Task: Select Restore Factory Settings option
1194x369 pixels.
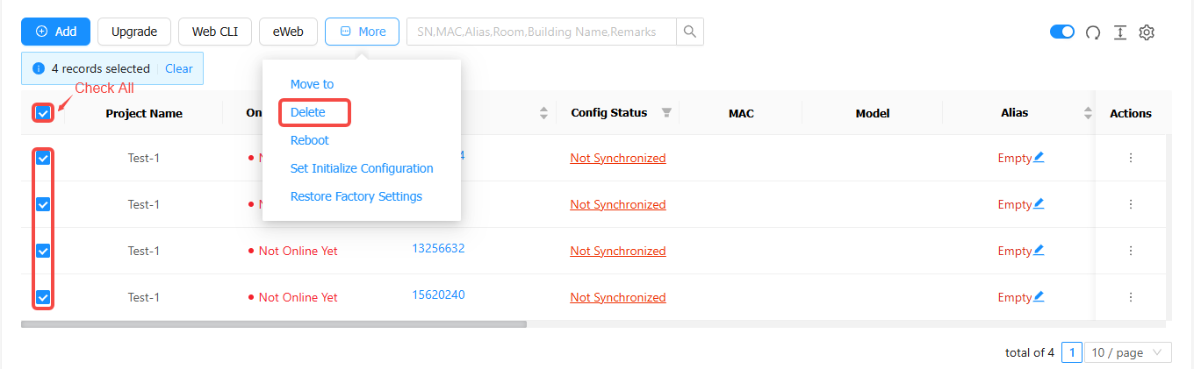Action: pyautogui.click(x=356, y=196)
